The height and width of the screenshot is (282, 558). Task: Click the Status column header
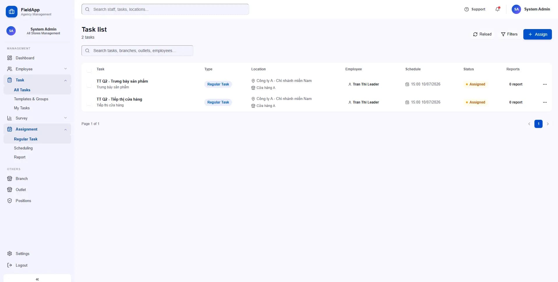tap(469, 69)
